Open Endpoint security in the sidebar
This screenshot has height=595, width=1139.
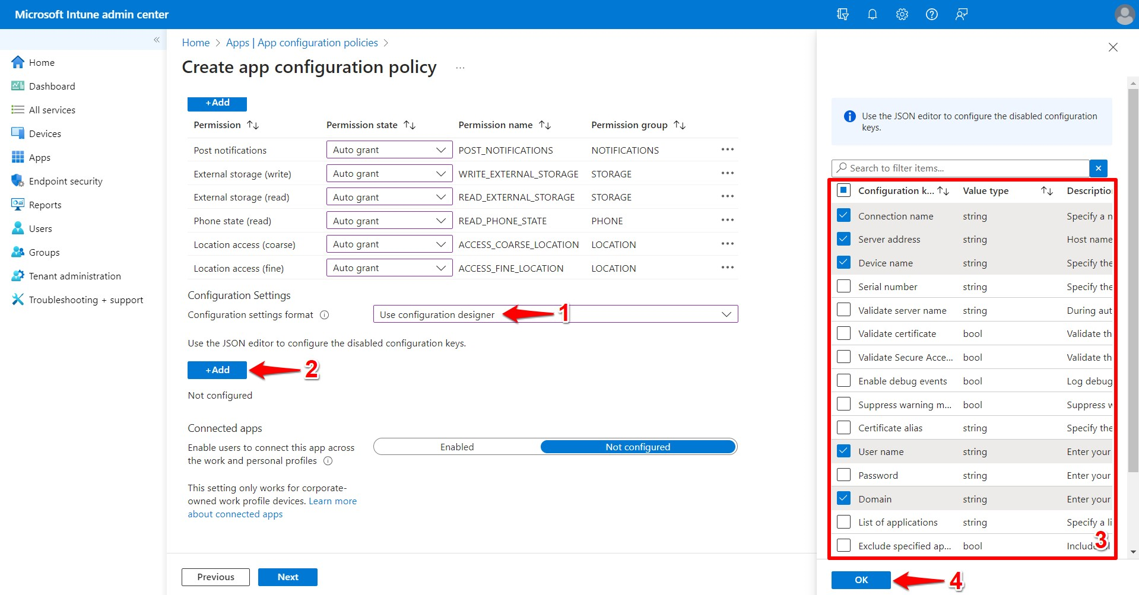pyautogui.click(x=65, y=181)
